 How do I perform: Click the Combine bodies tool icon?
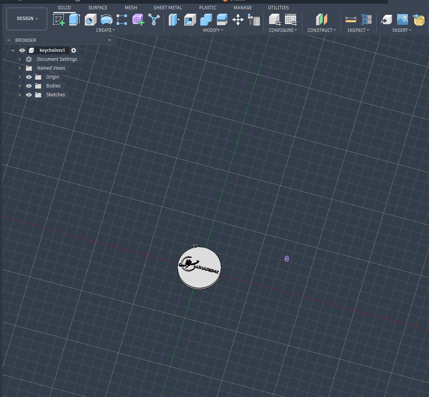click(206, 20)
